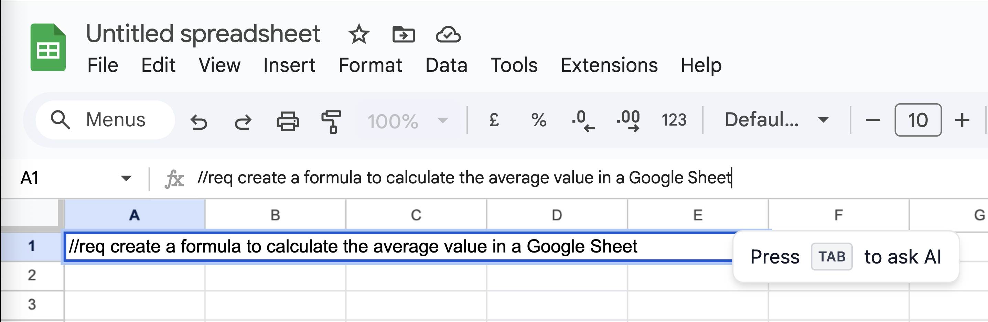
Task: Open the 100% zoom dropdown
Action: (x=408, y=121)
